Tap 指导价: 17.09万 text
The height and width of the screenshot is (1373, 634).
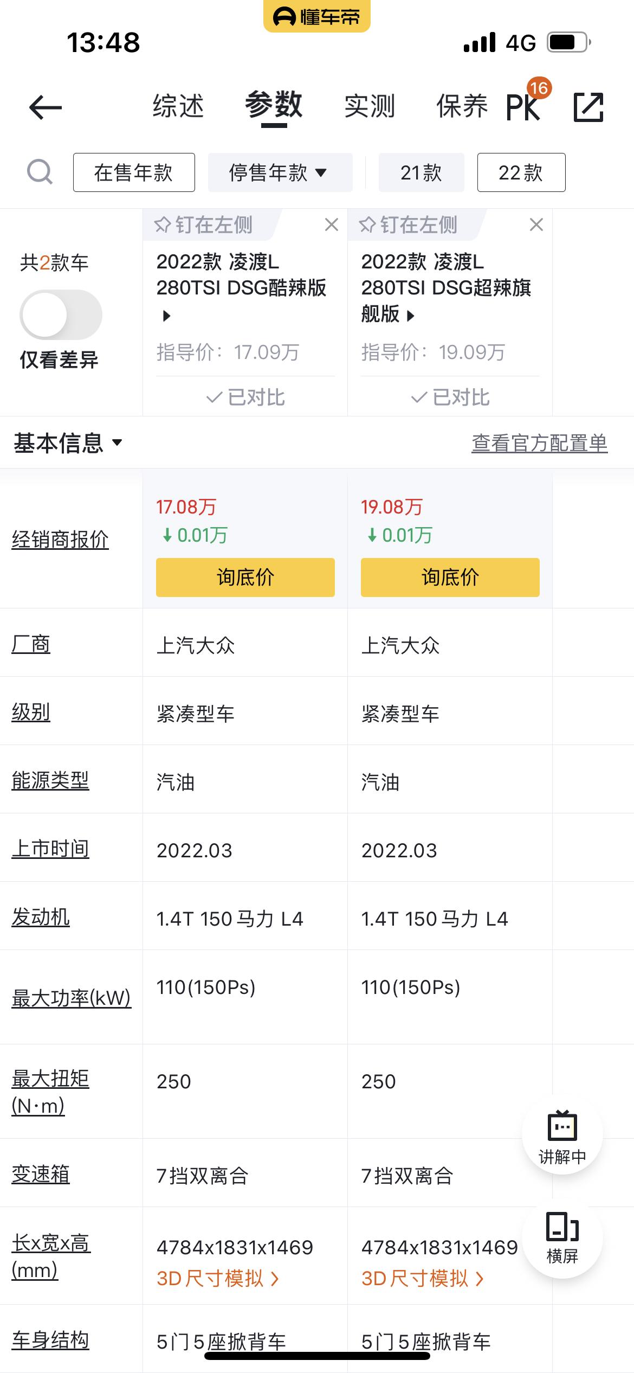[228, 352]
